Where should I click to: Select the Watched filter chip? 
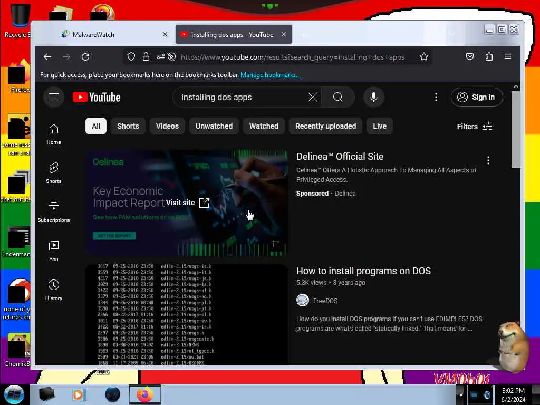pos(264,126)
